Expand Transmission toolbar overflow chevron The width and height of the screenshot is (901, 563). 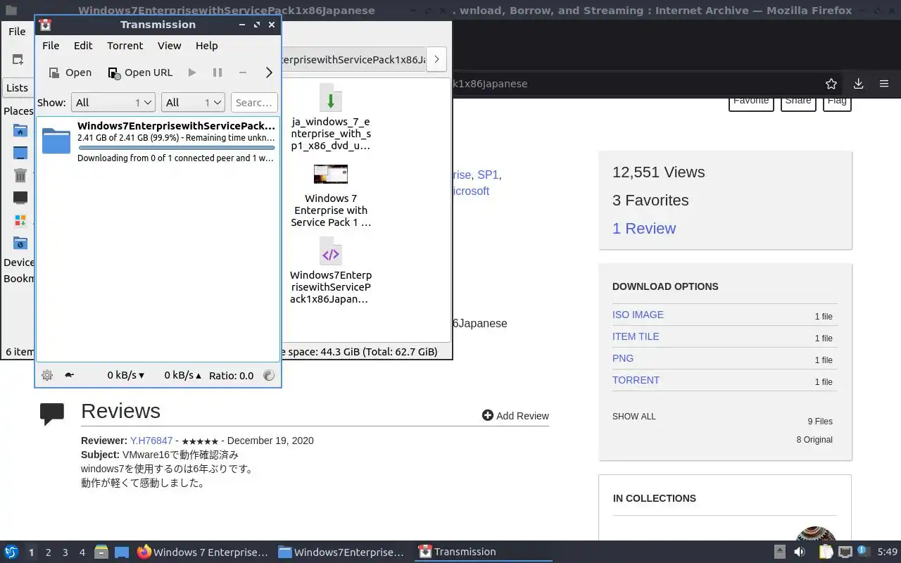pyautogui.click(x=268, y=72)
